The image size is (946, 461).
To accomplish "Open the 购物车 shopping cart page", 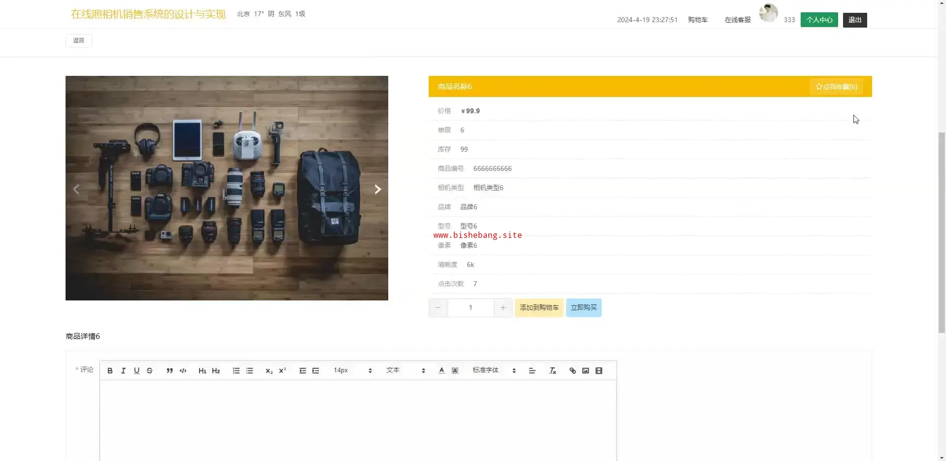I will tap(698, 20).
